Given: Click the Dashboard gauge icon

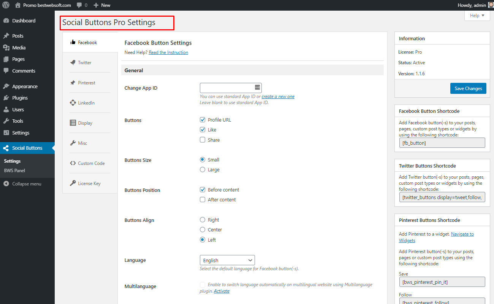Looking at the screenshot, I should (x=6, y=21).
